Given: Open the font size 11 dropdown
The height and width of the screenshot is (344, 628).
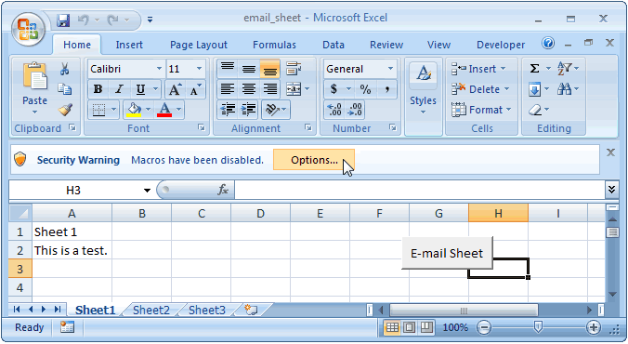Looking at the screenshot, I should tap(199, 69).
